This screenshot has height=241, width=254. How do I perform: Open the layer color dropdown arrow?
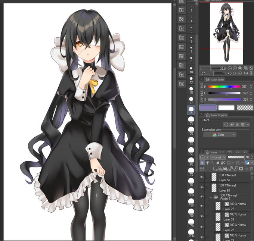pyautogui.click(x=252, y=162)
